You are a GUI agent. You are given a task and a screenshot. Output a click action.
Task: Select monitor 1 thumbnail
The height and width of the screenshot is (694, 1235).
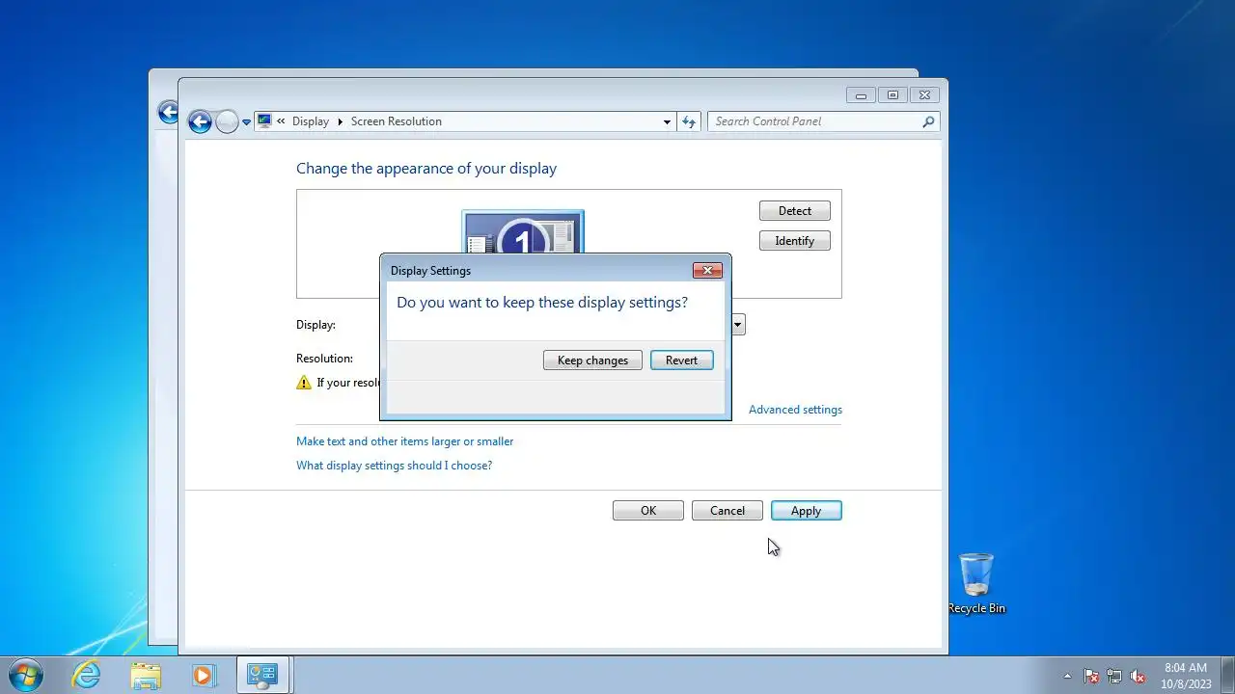point(523,232)
